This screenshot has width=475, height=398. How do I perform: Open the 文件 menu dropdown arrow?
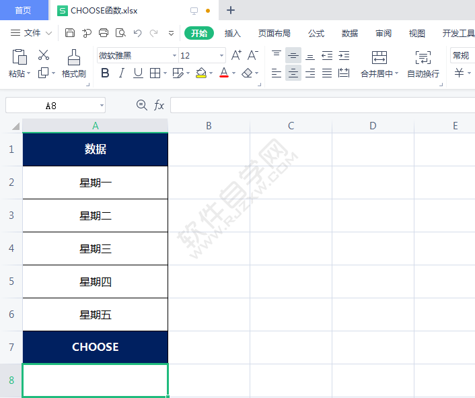(x=48, y=33)
